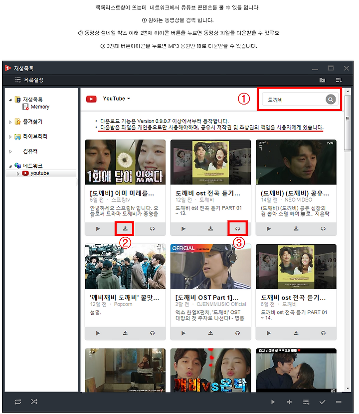Expand the 라이브러리 tree node
Viewport: 359px width, 414px height.
pos(10,137)
